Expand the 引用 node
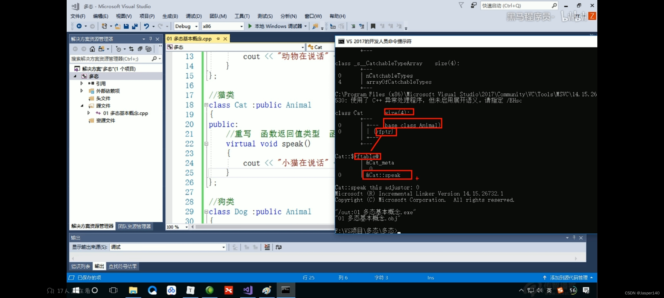Image resolution: width=664 pixels, height=298 pixels. [x=82, y=83]
